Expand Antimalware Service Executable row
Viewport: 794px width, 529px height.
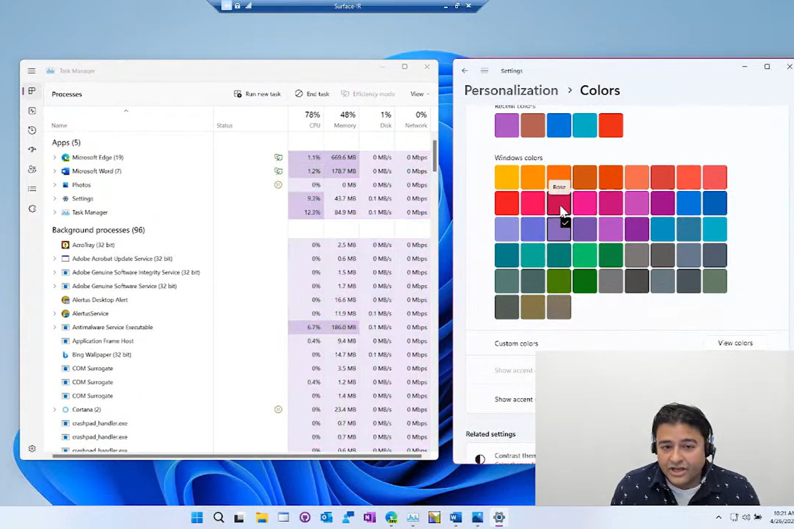click(x=55, y=327)
